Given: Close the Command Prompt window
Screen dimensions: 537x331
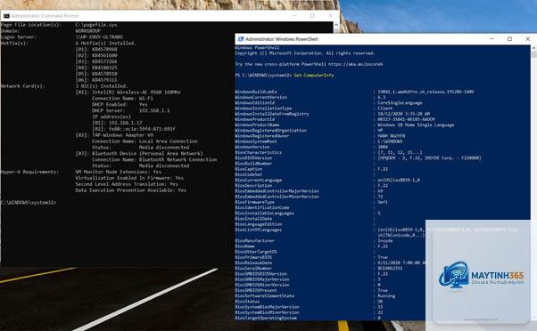Looking at the screenshot, I should point(330,16).
